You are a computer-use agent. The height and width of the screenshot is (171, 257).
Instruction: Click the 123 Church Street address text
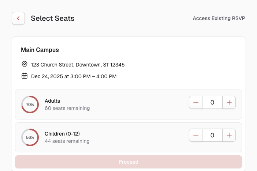coord(78,65)
